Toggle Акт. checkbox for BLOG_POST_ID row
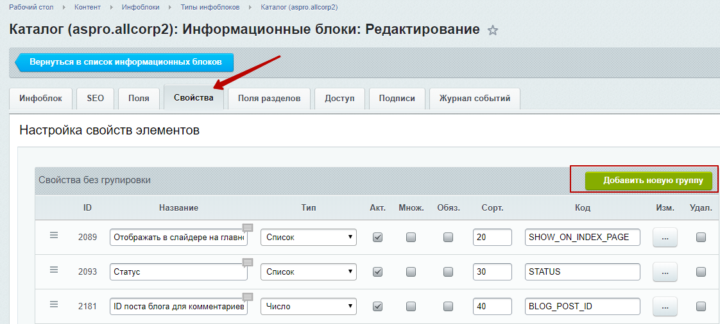The width and height of the screenshot is (720, 324). (x=377, y=306)
